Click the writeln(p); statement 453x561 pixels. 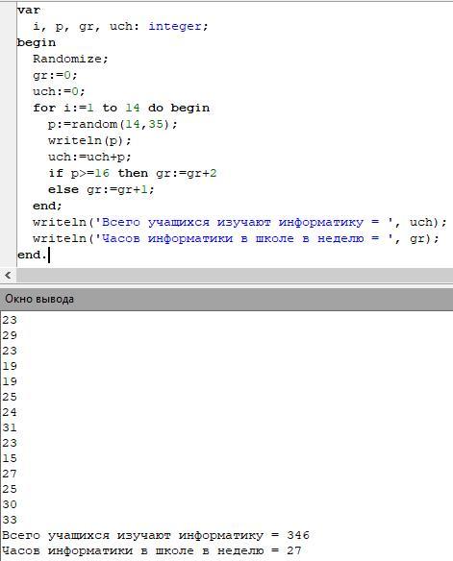(89, 140)
